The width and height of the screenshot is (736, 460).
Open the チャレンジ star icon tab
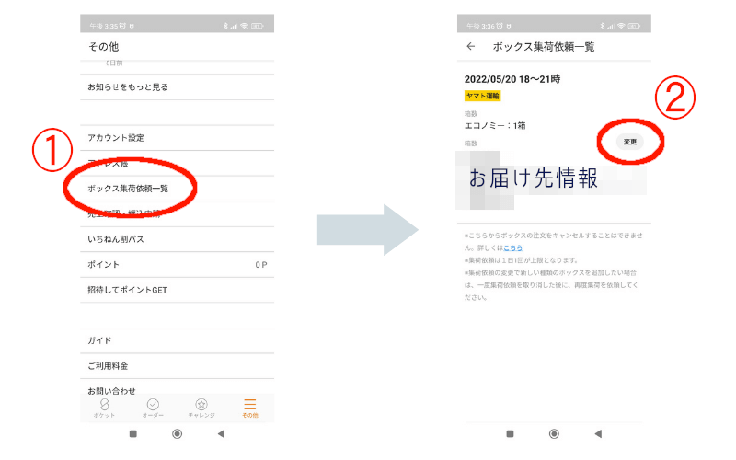click(201, 405)
